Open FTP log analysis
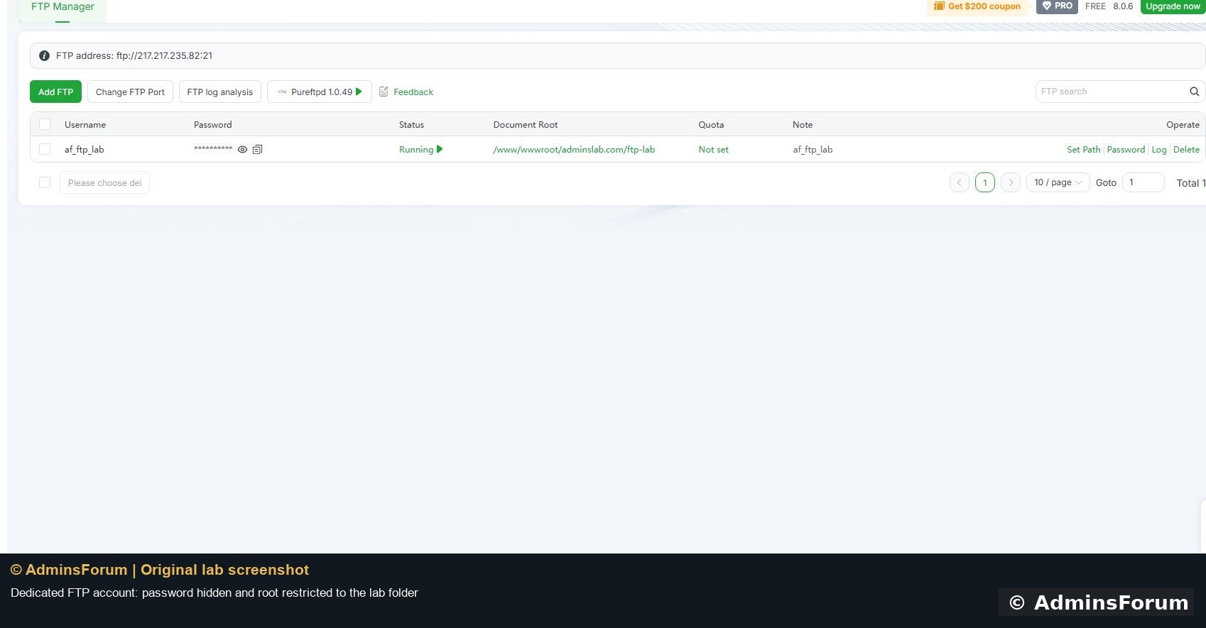This screenshot has width=1206, height=628. pyautogui.click(x=220, y=92)
